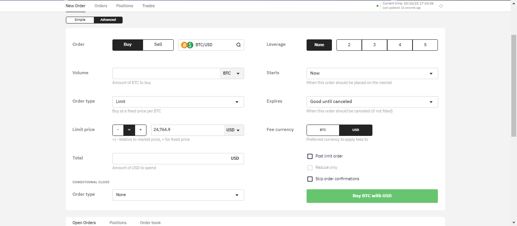Enable the Post limit order checkbox

(x=310, y=156)
